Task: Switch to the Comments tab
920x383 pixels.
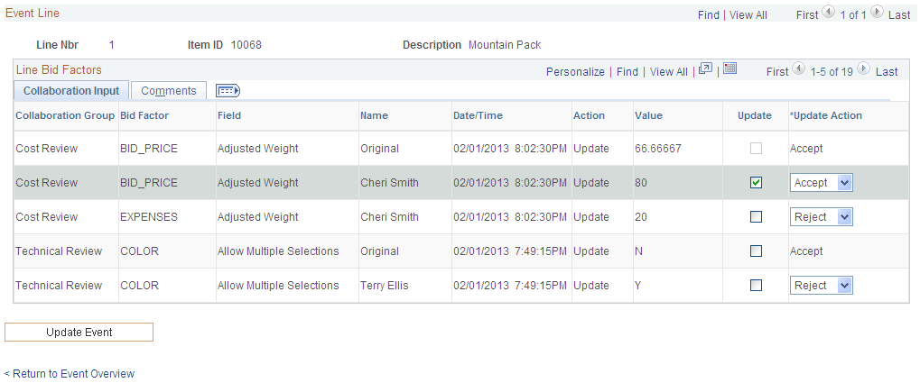Action: (x=169, y=91)
